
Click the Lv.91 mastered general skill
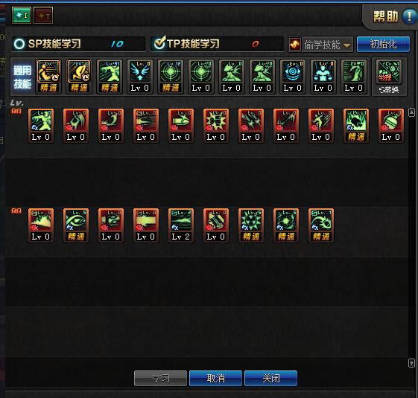point(110,77)
